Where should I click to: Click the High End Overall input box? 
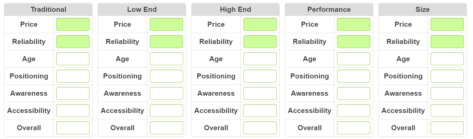coord(260,128)
